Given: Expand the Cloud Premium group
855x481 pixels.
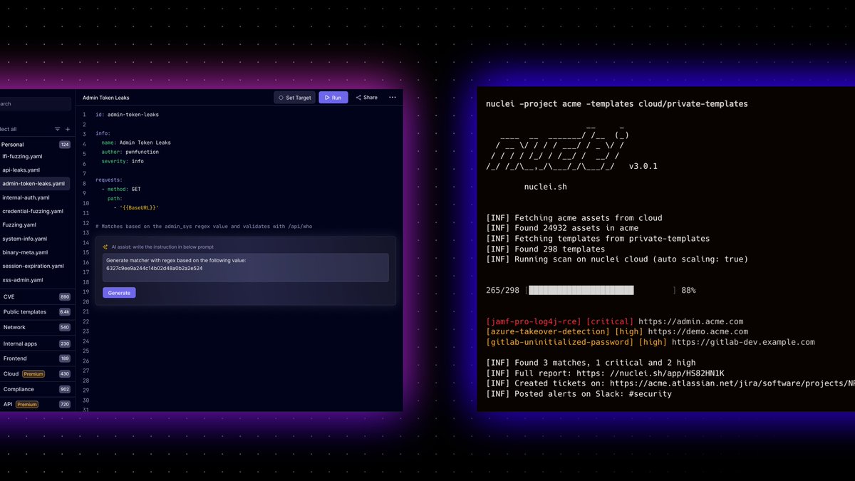Looking at the screenshot, I should tap(35, 374).
